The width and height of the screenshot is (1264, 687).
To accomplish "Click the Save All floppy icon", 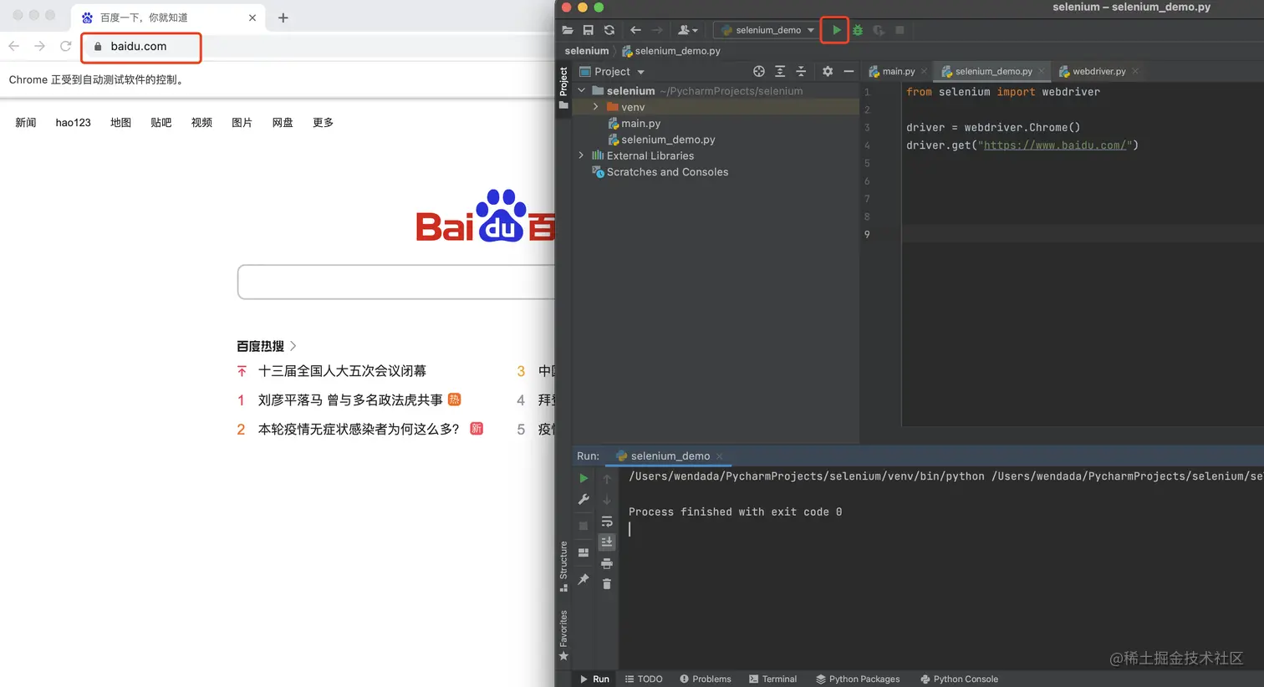I will 589,30.
